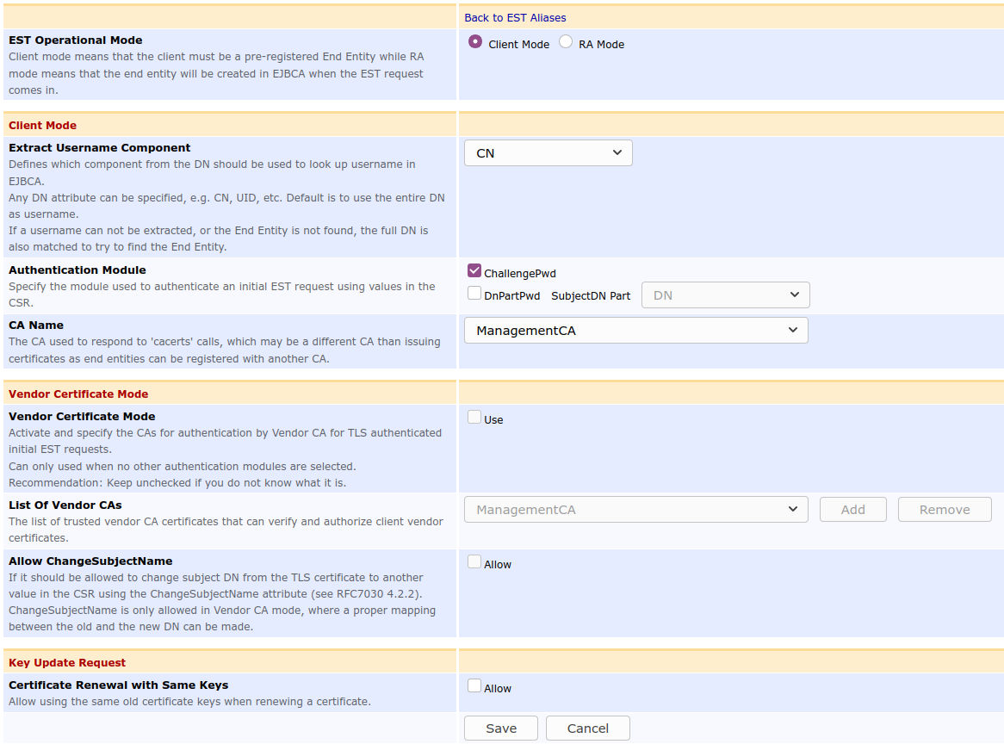This screenshot has width=1004, height=744.
Task: Click the Extract Username Component setting title
Action: pyautogui.click(x=100, y=148)
